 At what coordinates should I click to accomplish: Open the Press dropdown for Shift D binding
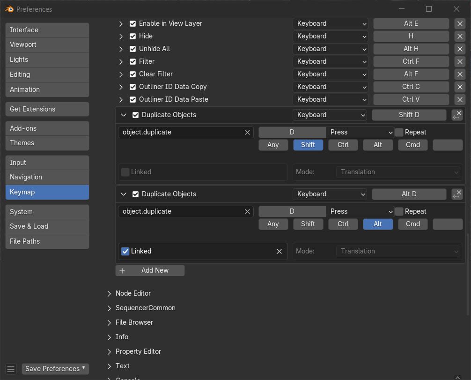(x=360, y=132)
